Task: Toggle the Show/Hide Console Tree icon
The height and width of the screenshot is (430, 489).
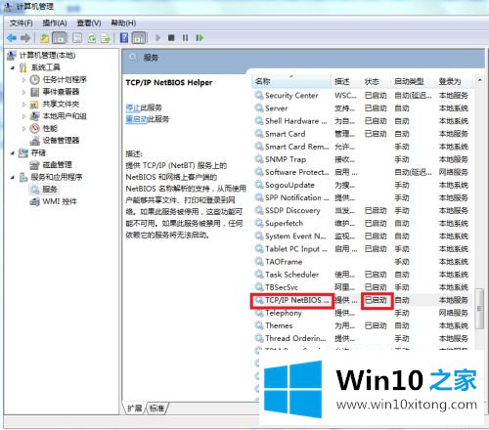Action: coord(60,38)
